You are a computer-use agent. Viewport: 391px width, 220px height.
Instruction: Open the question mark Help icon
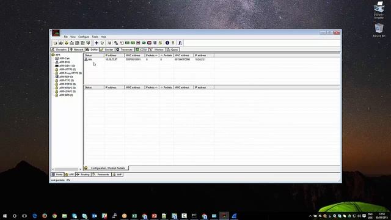173,43
